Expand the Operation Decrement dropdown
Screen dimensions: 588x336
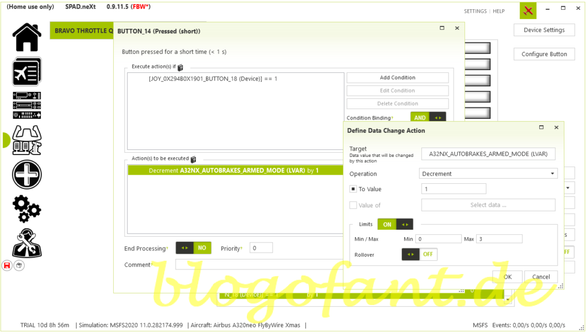click(488, 173)
